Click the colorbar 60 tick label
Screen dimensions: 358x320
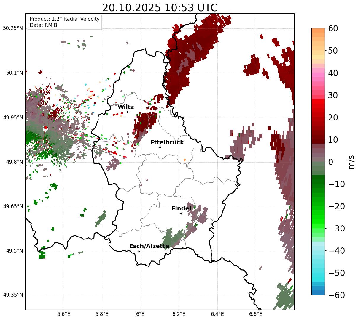pos(332,28)
